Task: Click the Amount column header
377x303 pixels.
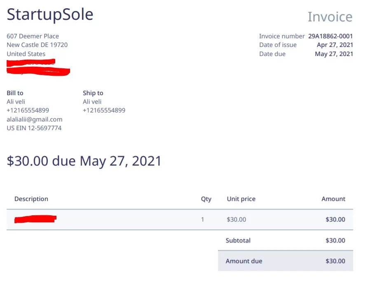Action: [x=333, y=199]
